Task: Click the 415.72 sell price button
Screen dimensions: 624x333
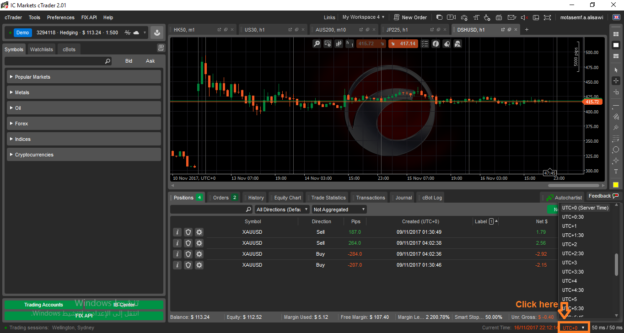Action: (x=371, y=44)
